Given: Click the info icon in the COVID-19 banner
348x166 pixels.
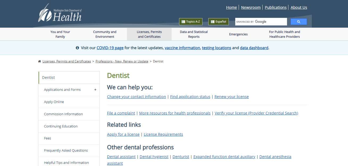Looking at the screenshot, I should click(77, 48).
